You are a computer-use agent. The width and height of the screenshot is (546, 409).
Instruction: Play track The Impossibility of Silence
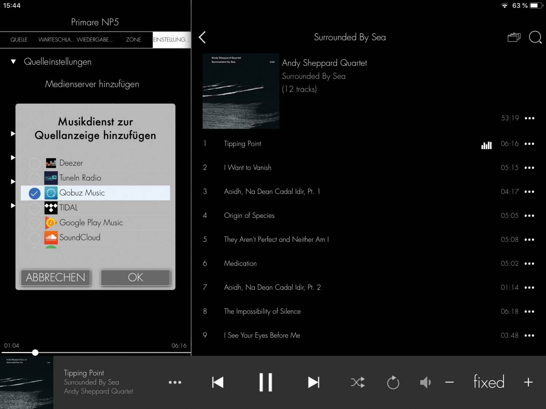(262, 312)
